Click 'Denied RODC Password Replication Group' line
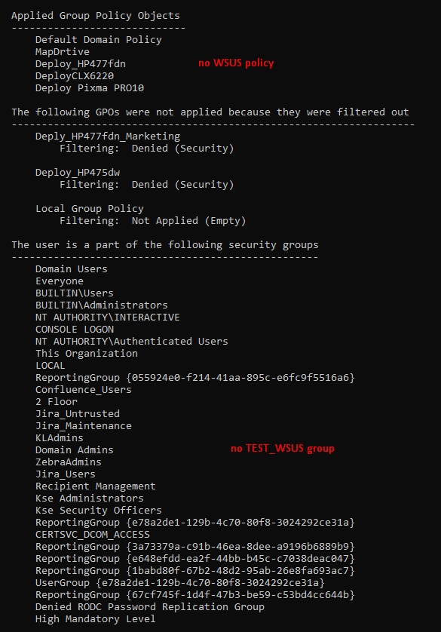This screenshot has width=441, height=632. click(149, 607)
